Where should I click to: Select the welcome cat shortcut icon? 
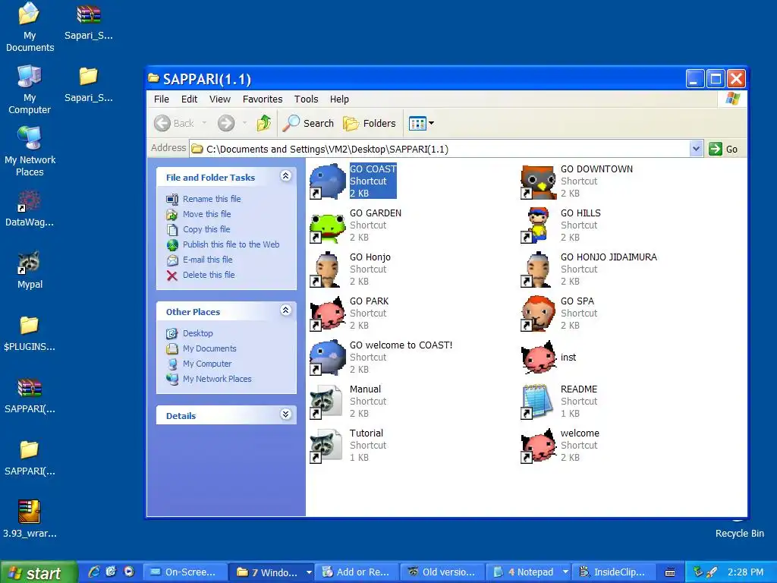(539, 446)
